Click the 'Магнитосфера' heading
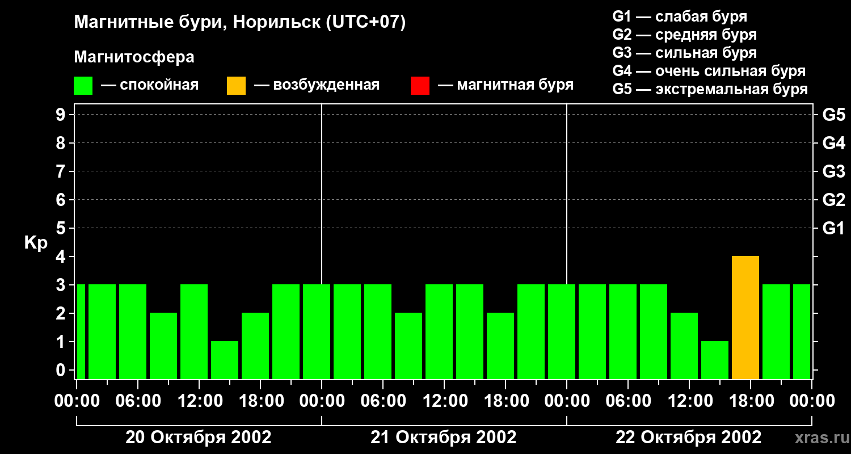This screenshot has height=454, width=851. coord(134,57)
